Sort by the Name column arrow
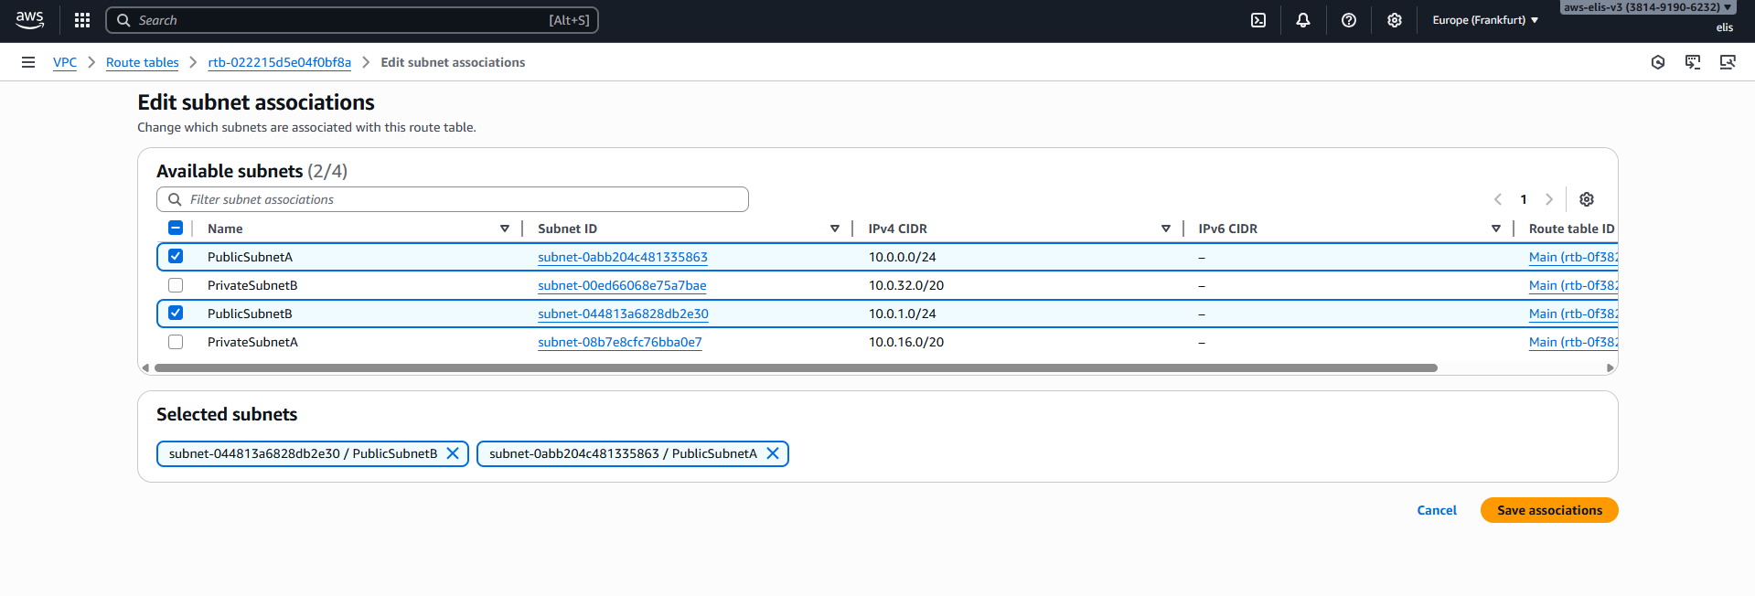1755x596 pixels. (504, 229)
